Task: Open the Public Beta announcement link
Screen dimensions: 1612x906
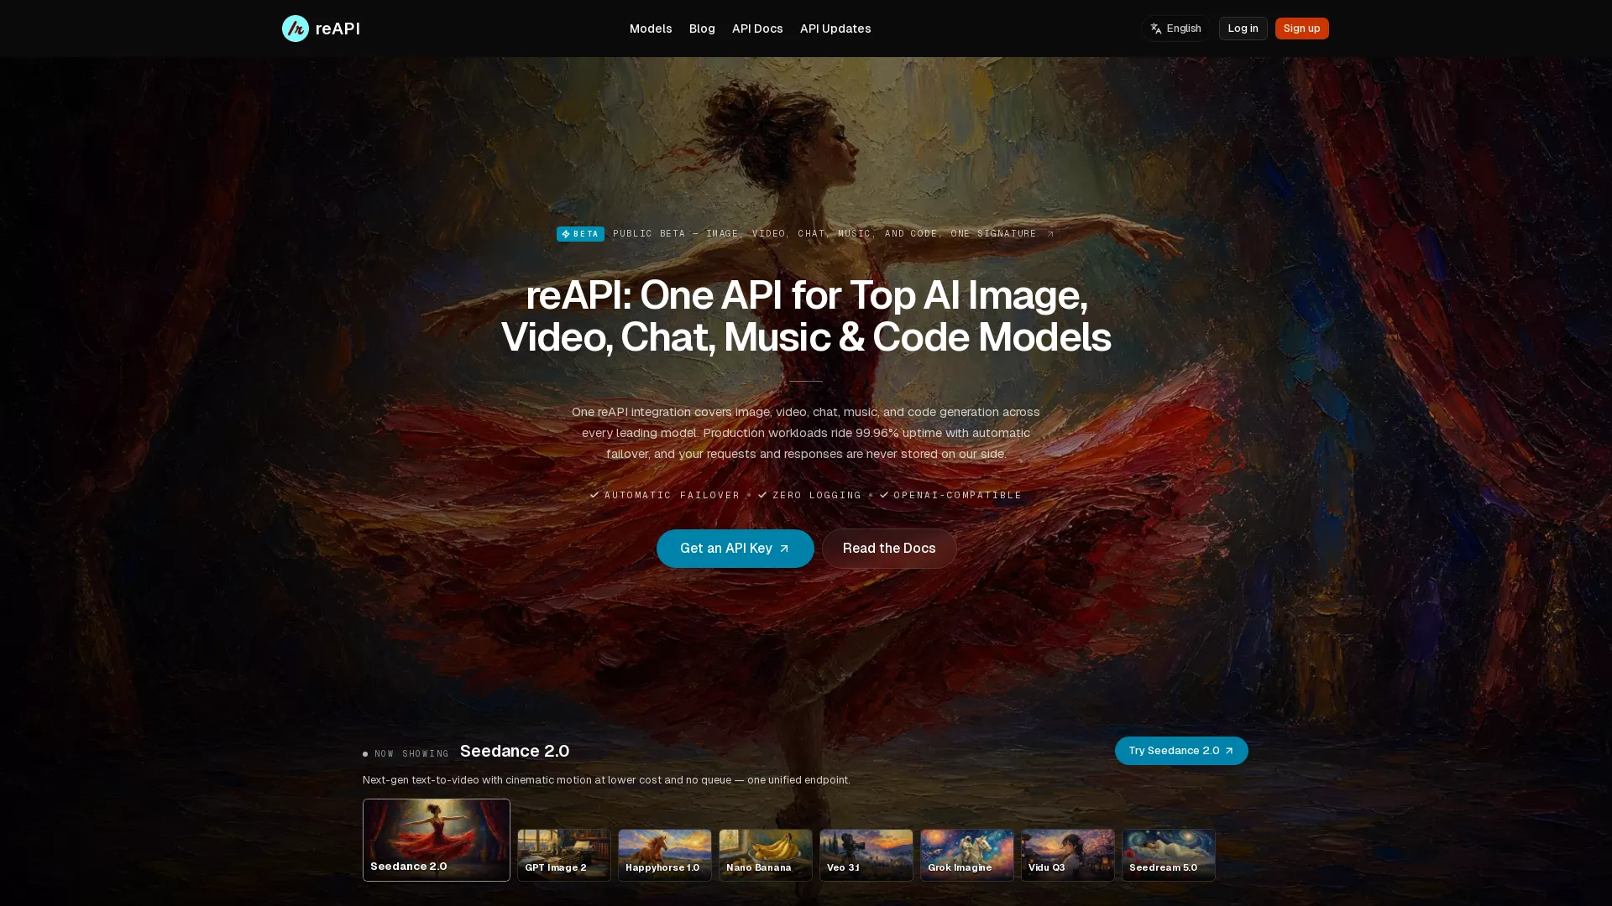Action: coord(805,234)
